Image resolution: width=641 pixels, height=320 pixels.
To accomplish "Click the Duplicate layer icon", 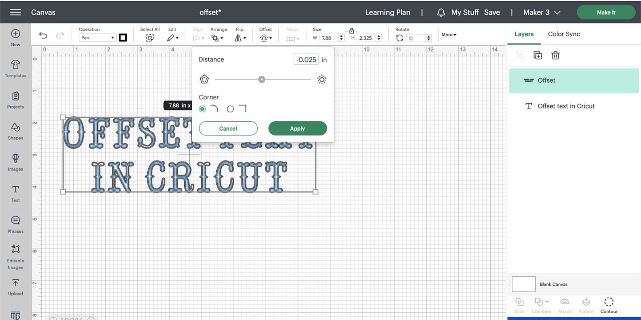I will tap(537, 56).
